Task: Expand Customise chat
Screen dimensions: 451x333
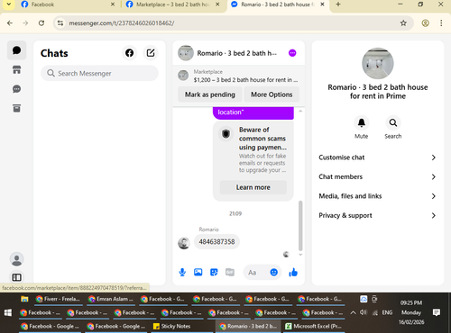Action: coord(378,157)
